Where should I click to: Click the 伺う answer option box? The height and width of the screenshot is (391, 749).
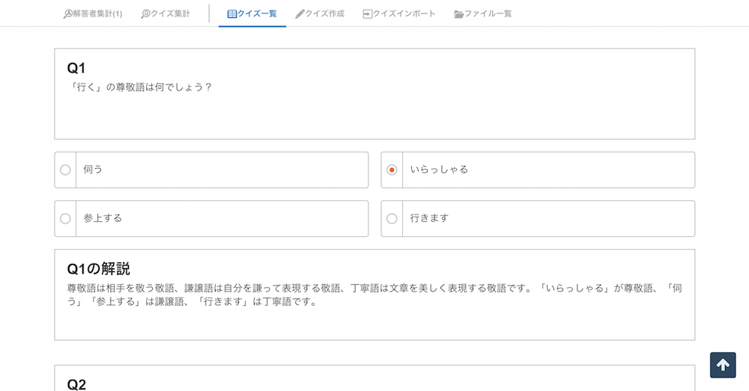tap(211, 170)
